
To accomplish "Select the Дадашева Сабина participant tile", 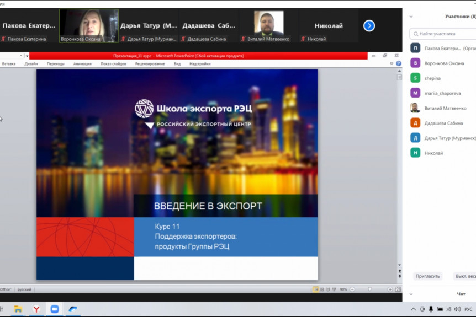I will (209, 26).
